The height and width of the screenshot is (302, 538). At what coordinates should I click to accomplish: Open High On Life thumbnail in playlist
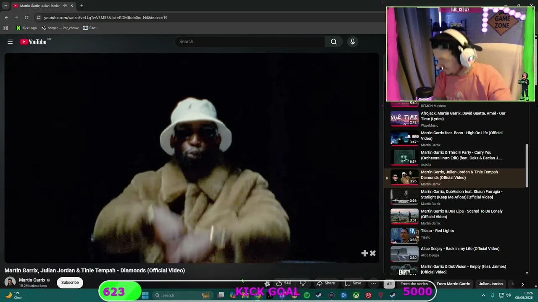tap(404, 138)
